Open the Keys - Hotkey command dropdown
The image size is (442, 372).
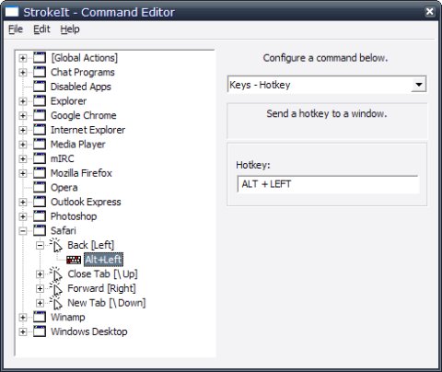point(419,85)
